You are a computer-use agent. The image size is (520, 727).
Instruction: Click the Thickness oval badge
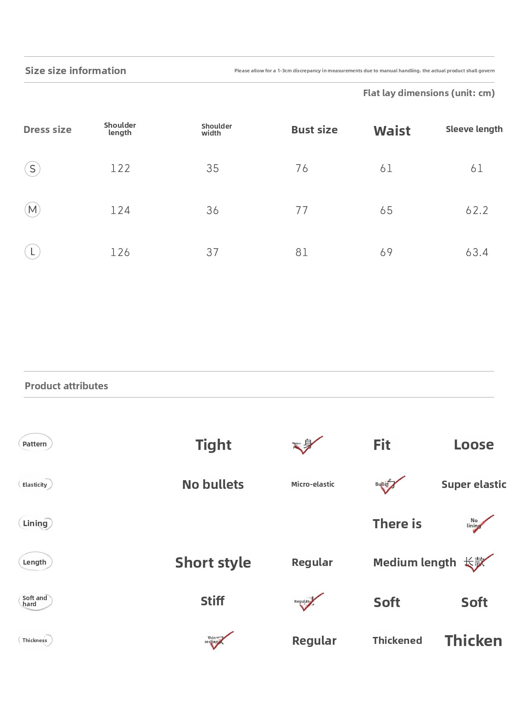tap(35, 640)
